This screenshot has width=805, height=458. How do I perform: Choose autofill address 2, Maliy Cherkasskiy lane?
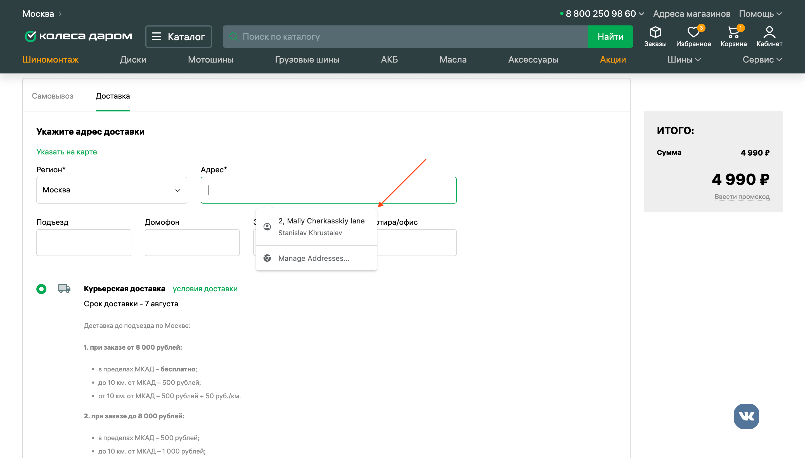tap(316, 226)
